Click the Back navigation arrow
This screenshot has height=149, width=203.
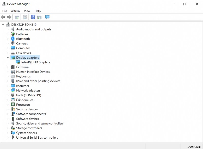point(3,17)
